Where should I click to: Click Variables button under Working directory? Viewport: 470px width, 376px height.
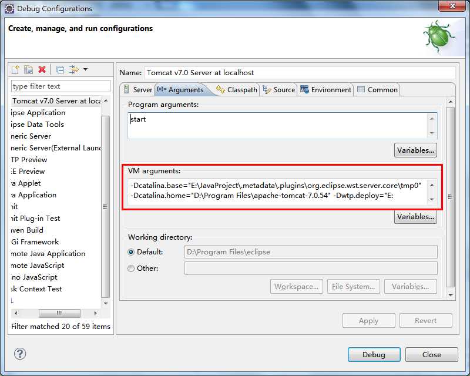[410, 287]
